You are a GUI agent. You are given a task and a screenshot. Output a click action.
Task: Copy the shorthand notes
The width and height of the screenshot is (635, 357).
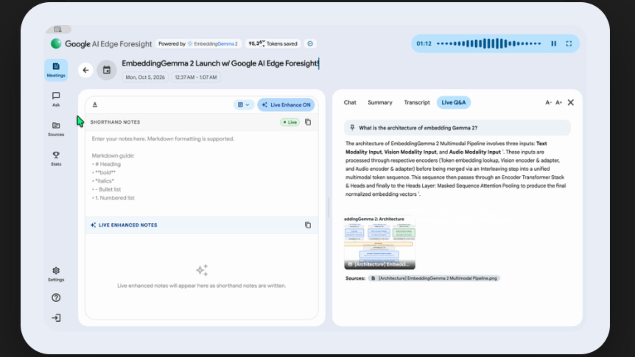(308, 122)
